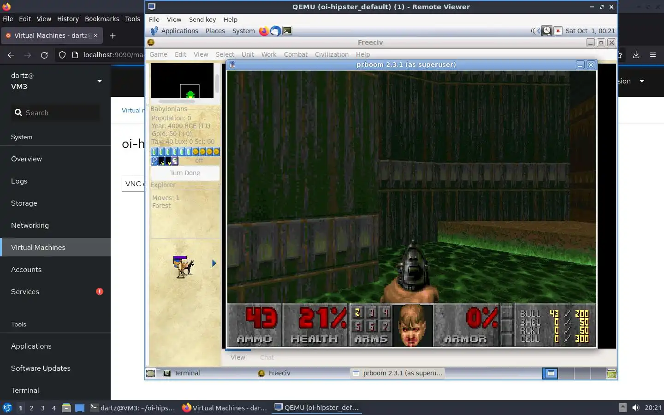Open Remote Viewer Send key menu
This screenshot has width=664, height=415.
[x=202, y=19]
